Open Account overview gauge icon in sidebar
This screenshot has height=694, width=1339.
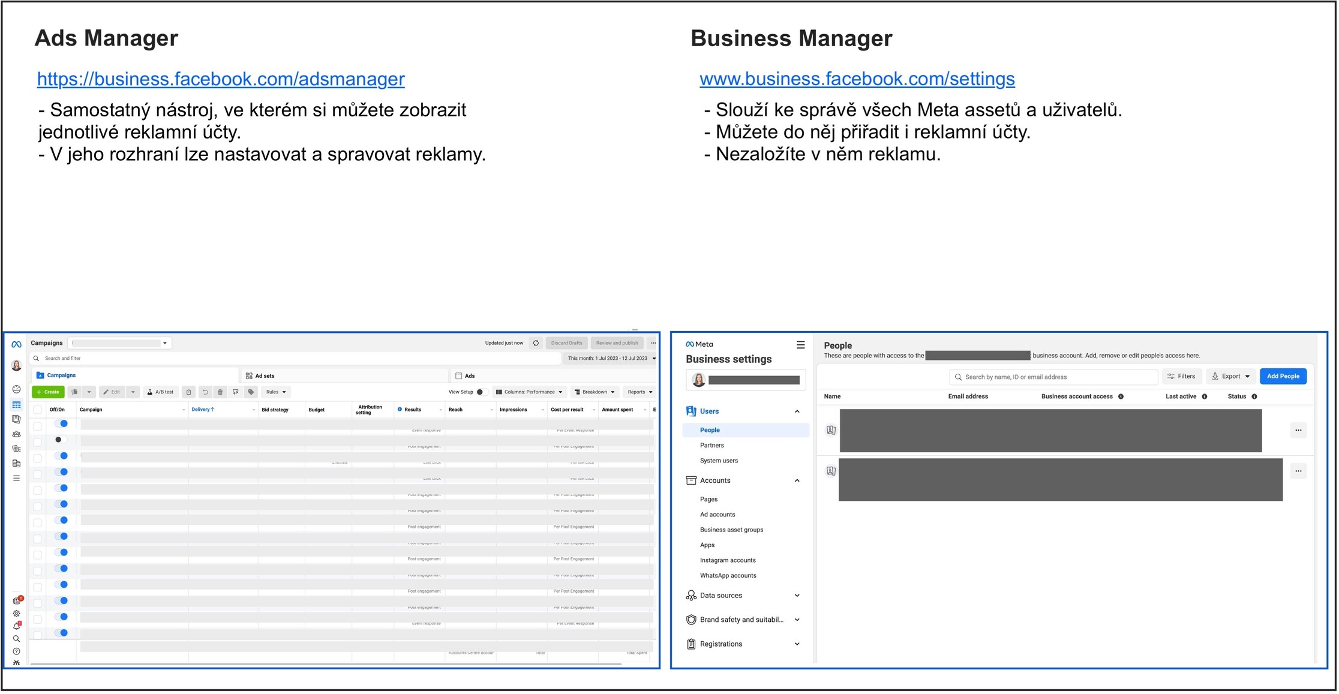16,390
